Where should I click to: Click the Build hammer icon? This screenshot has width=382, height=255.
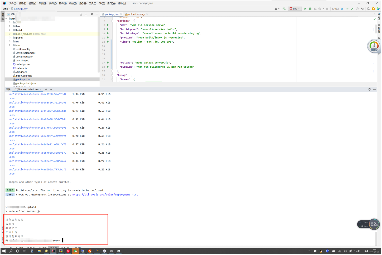284,9
